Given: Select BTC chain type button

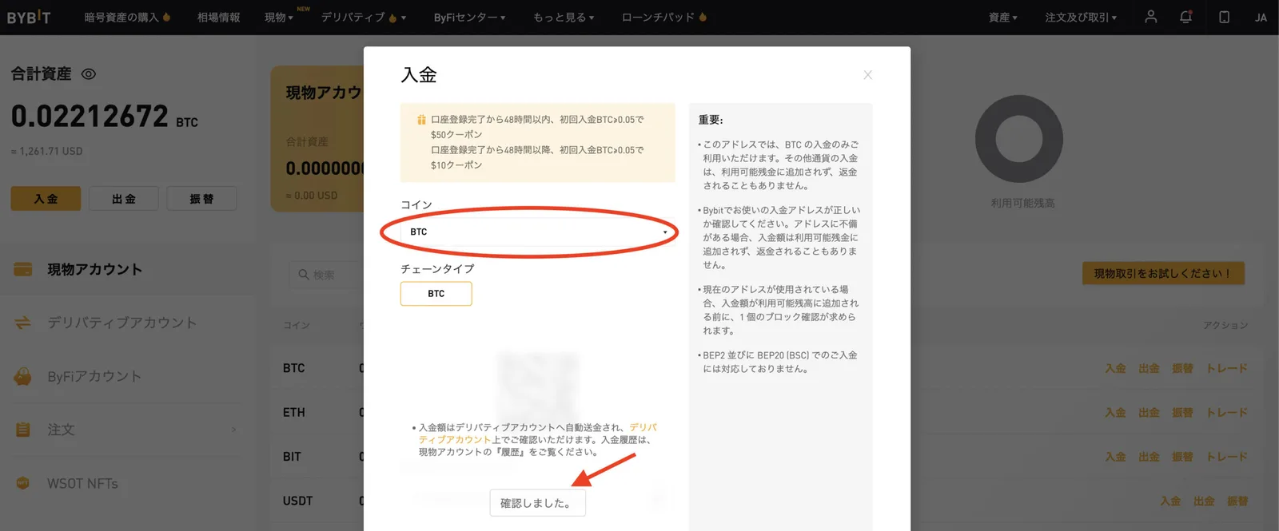Looking at the screenshot, I should (x=436, y=294).
